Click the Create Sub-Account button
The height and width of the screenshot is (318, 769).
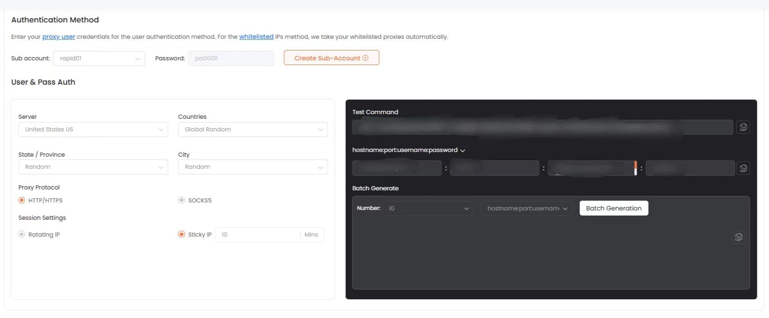pyautogui.click(x=331, y=58)
